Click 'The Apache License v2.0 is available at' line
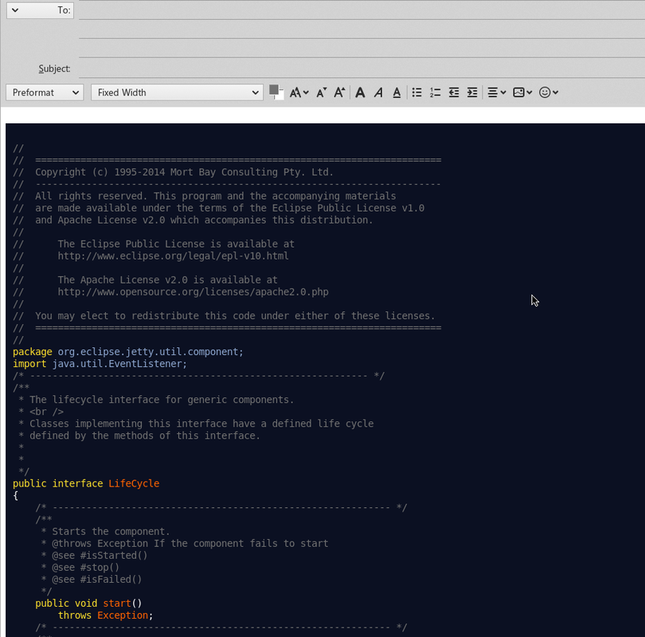 [x=168, y=280]
